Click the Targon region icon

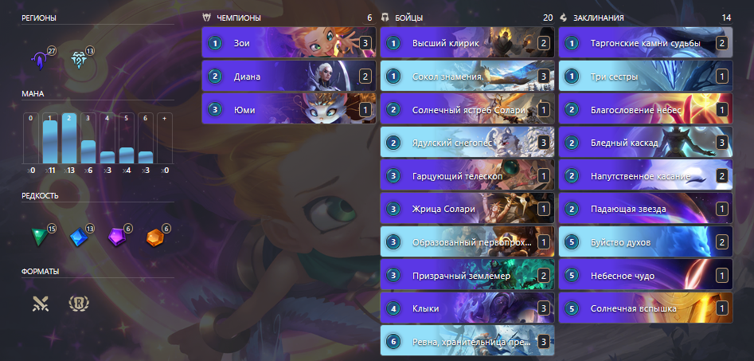coord(40,61)
